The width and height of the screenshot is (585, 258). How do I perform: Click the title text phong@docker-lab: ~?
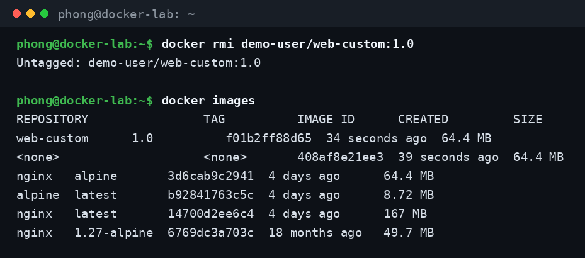pos(127,14)
